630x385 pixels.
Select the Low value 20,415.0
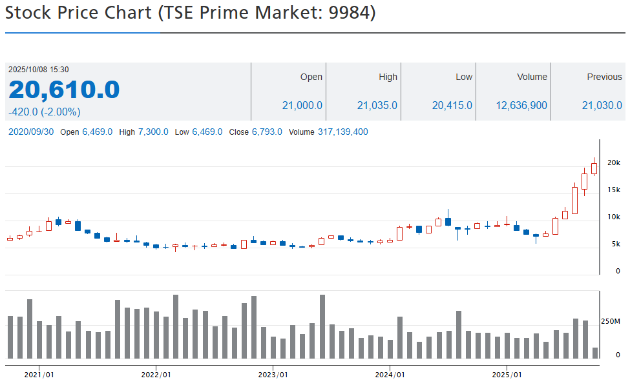point(452,105)
